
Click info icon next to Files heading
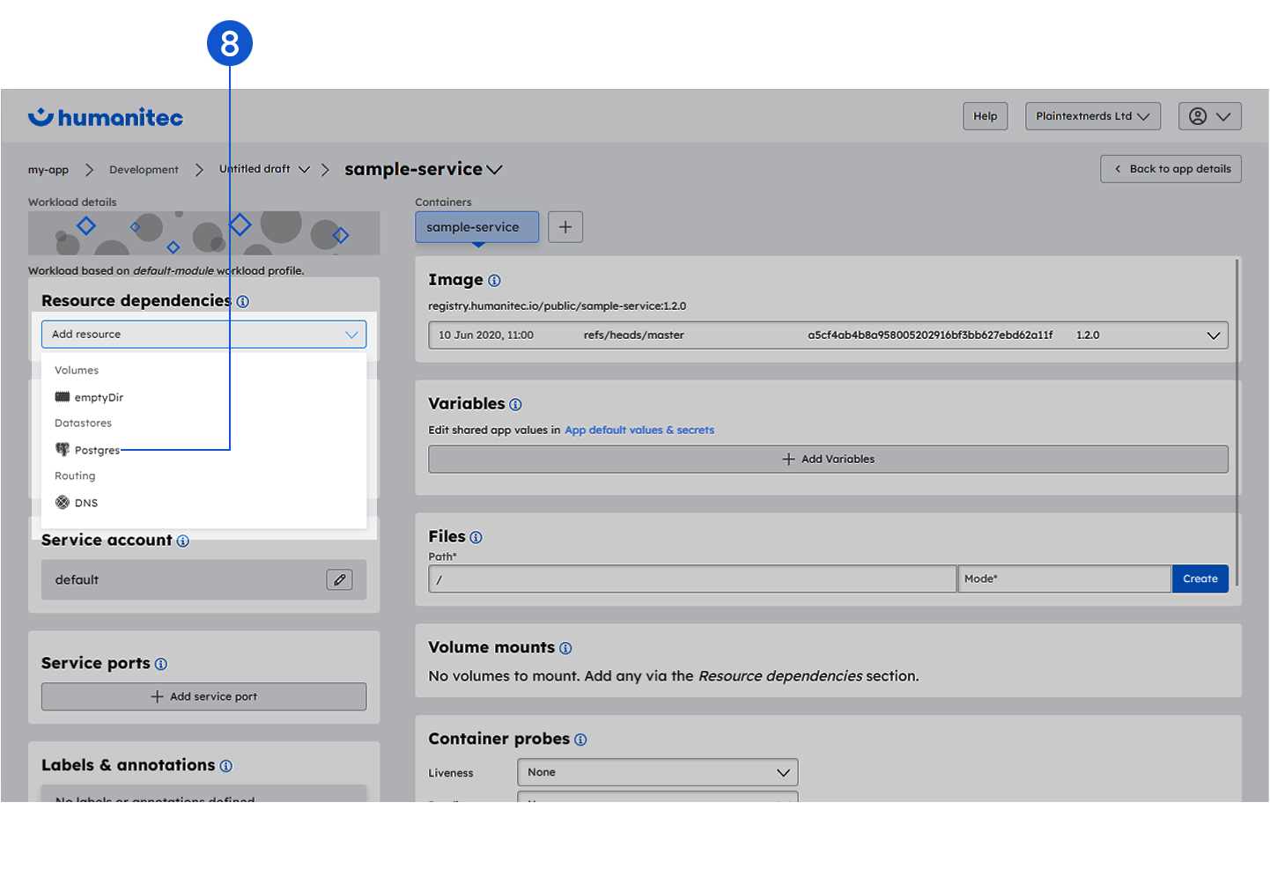[476, 537]
